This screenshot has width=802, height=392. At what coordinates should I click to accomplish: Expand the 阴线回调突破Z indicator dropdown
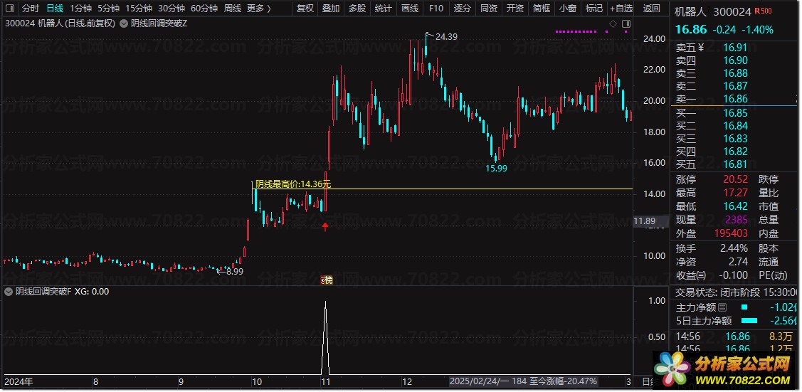pyautogui.click(x=125, y=23)
